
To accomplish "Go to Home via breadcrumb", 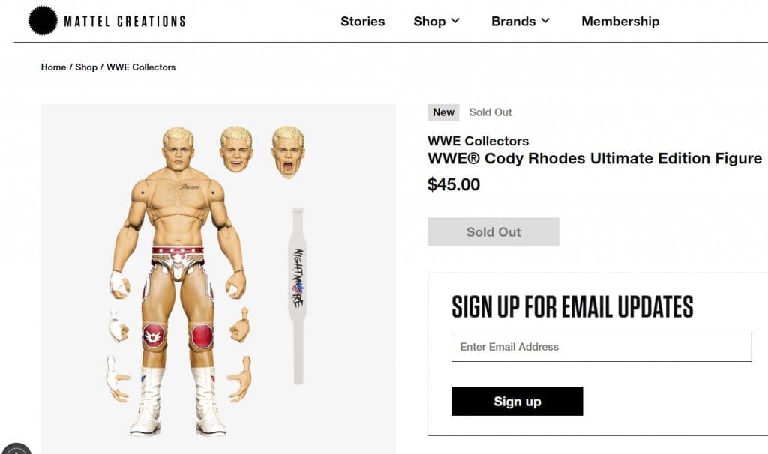I will 53,67.
